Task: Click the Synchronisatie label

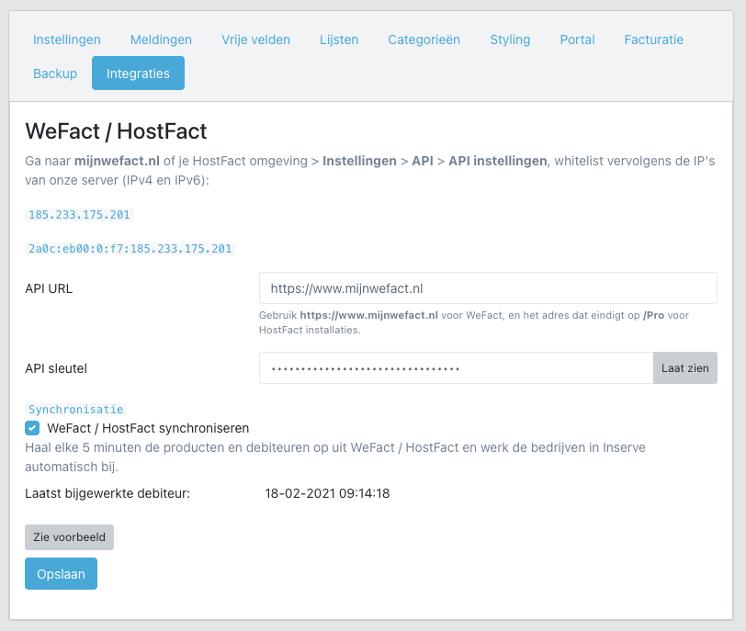Action: click(x=75, y=410)
